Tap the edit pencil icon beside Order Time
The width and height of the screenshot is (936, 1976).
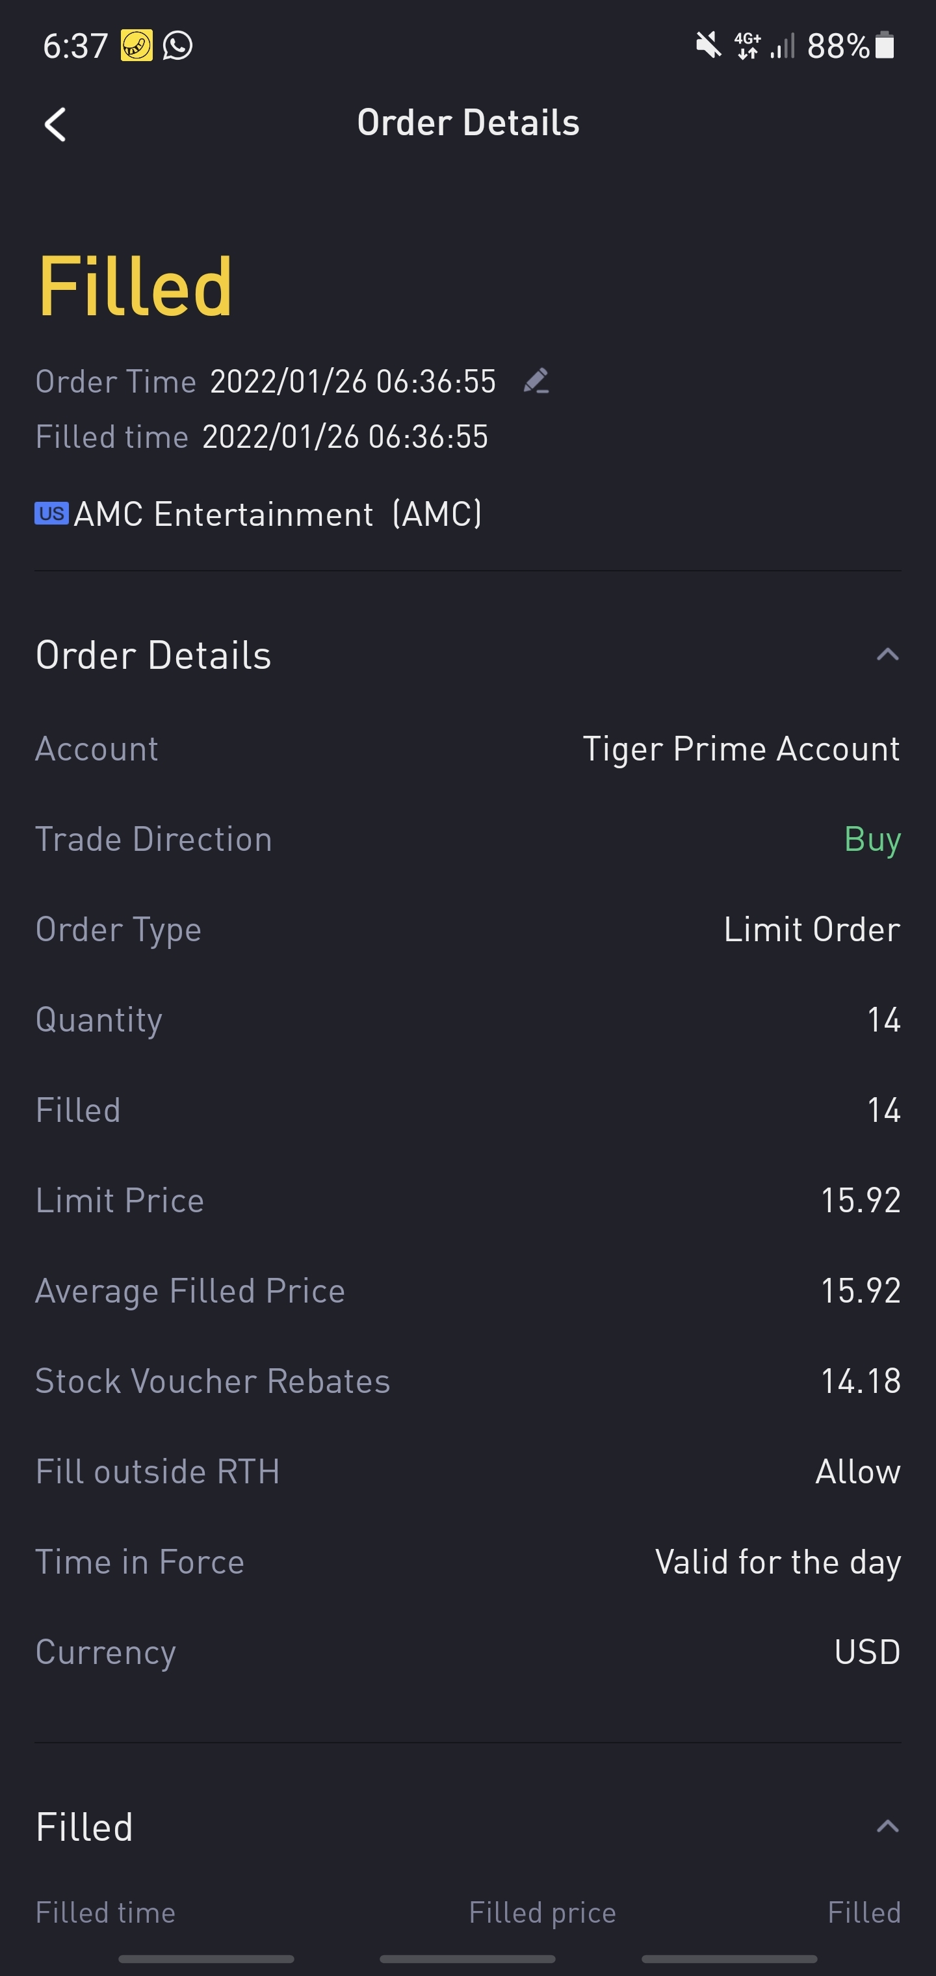pos(536,382)
